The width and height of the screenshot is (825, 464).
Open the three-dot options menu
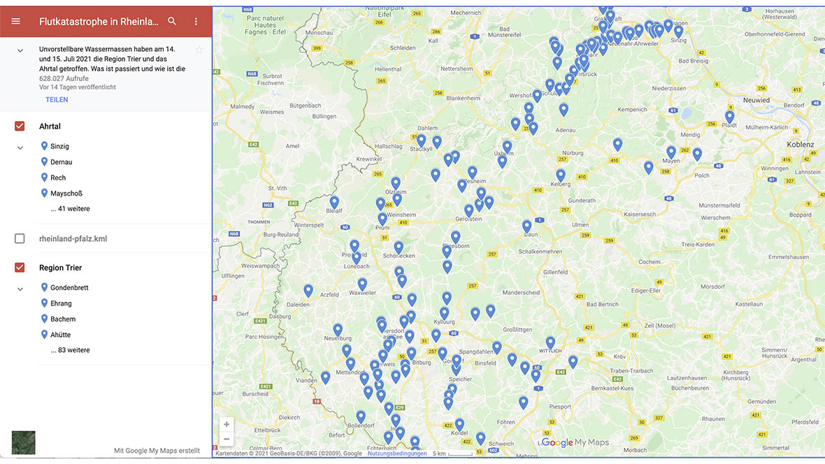[196, 21]
